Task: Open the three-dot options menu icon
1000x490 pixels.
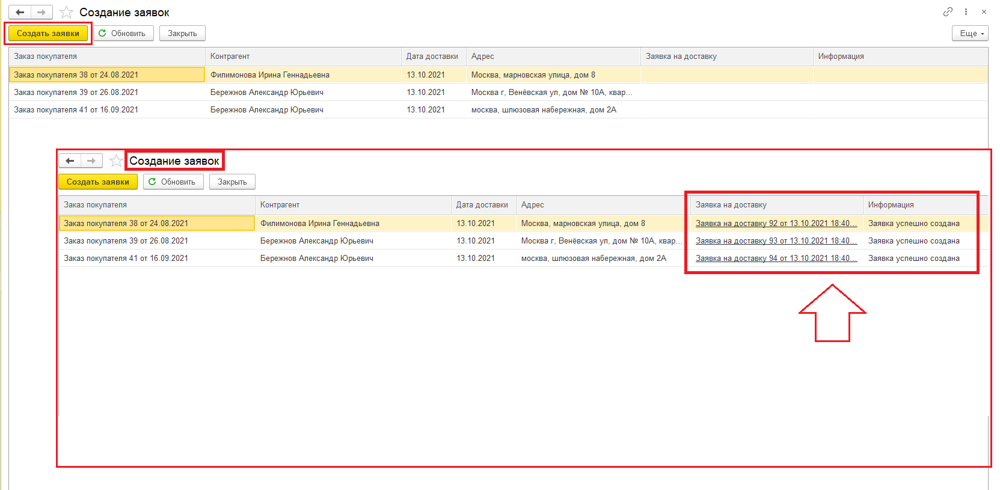Action: pos(966,11)
